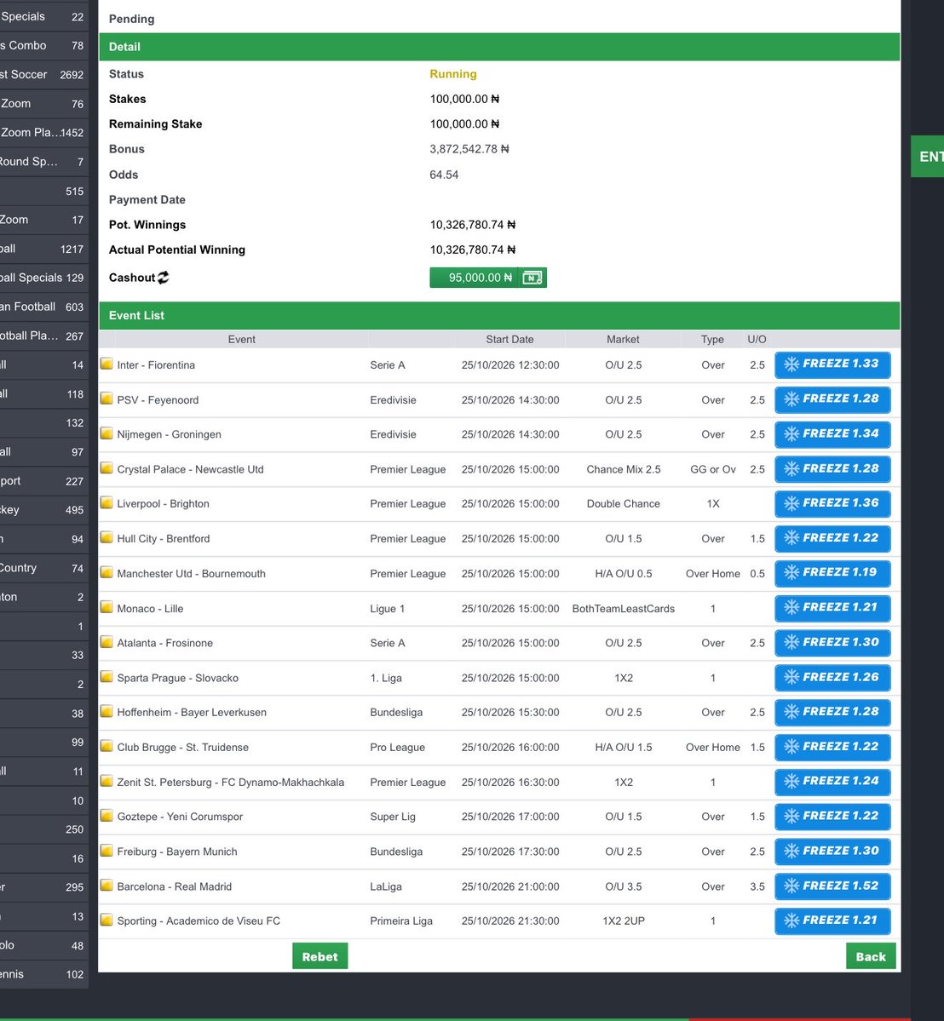Freeze odds 1.33 for Inter - Fiorentina
This screenshot has width=944, height=1021.
pyautogui.click(x=832, y=364)
